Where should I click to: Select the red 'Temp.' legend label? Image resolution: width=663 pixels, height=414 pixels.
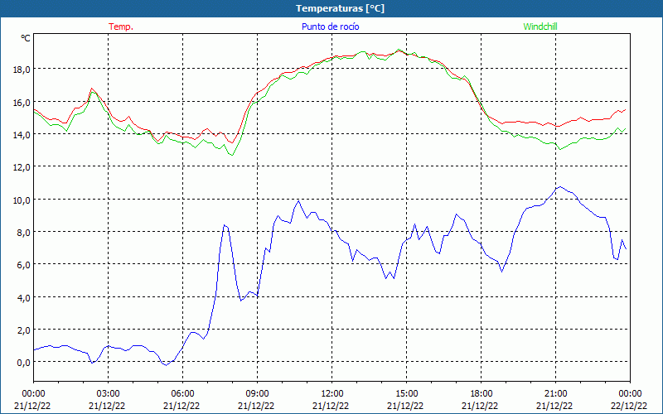(x=121, y=26)
